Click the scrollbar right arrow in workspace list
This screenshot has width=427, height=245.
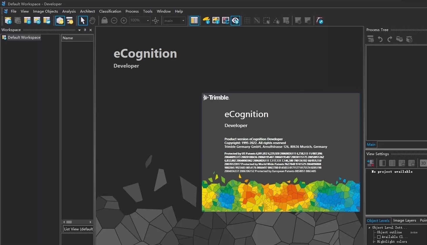point(90,222)
